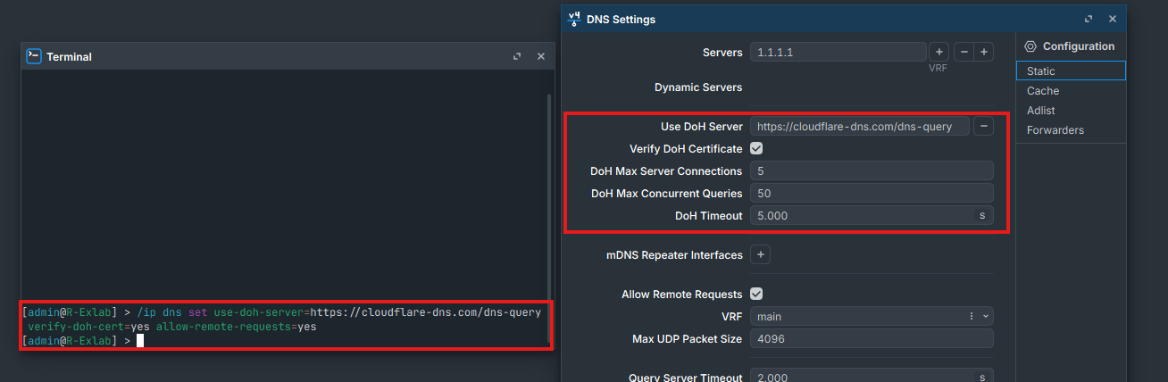Add an mDNS Repeater Interface
The width and height of the screenshot is (1168, 382).
761,255
